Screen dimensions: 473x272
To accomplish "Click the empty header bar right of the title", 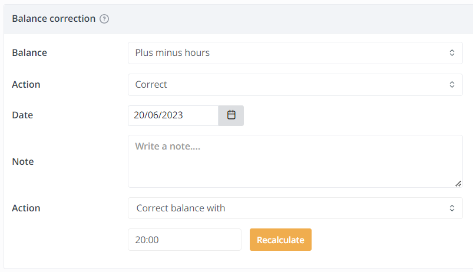I will (x=295, y=19).
